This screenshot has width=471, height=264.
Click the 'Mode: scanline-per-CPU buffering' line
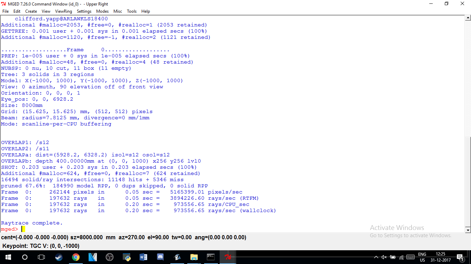pos(56,124)
